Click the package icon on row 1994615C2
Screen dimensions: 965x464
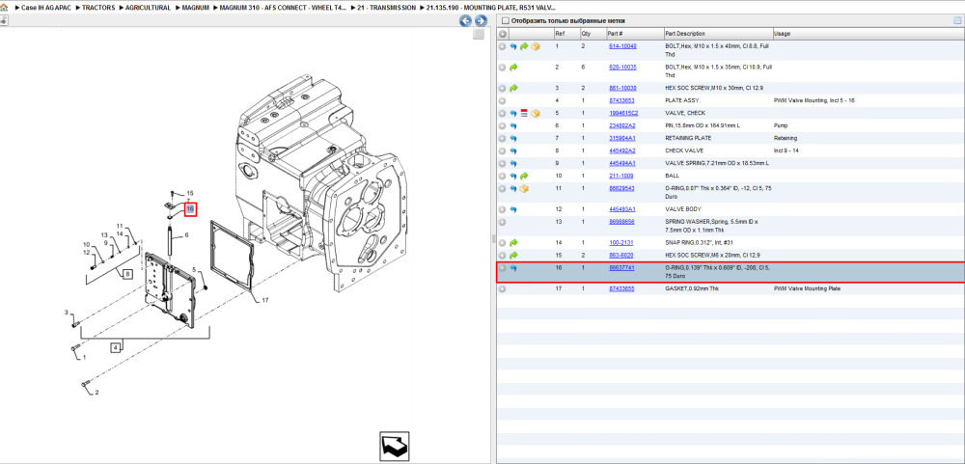pos(536,113)
